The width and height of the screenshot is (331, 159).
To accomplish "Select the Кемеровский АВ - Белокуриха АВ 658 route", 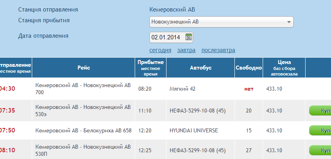I will pos(83,130).
